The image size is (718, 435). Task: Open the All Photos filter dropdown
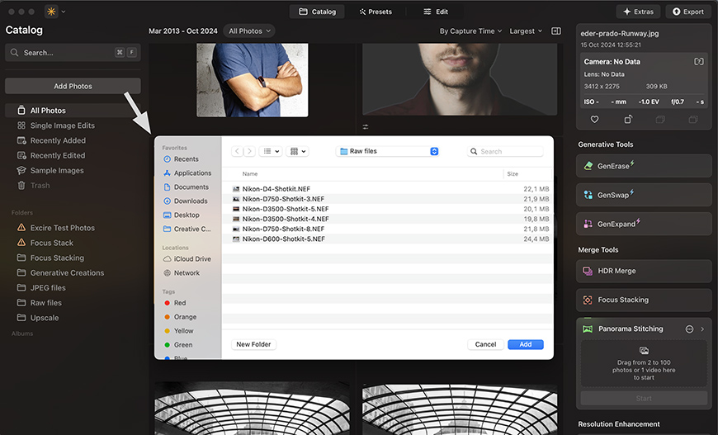249,31
